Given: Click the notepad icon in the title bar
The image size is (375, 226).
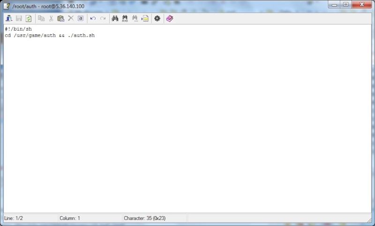Looking at the screenshot, I should 7,6.
